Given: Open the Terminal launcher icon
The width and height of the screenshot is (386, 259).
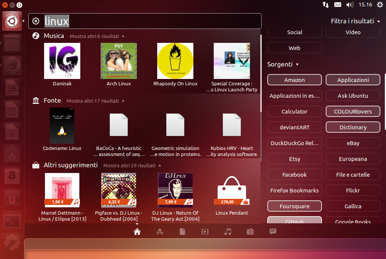Looking at the screenshot, I should tap(12, 220).
